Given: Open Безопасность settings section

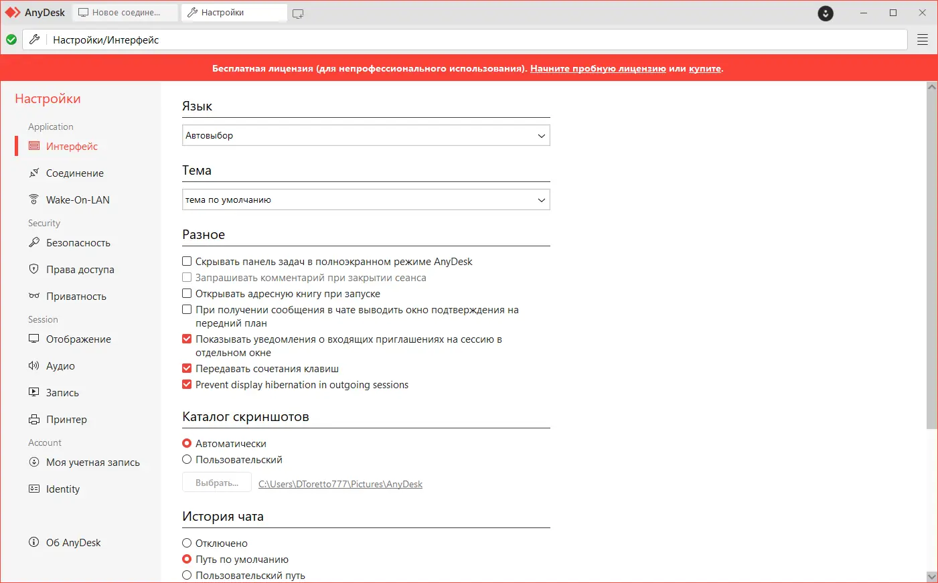Looking at the screenshot, I should click(78, 242).
